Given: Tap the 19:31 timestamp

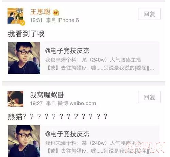Looking at the screenshot, I should click(x=36, y=20).
